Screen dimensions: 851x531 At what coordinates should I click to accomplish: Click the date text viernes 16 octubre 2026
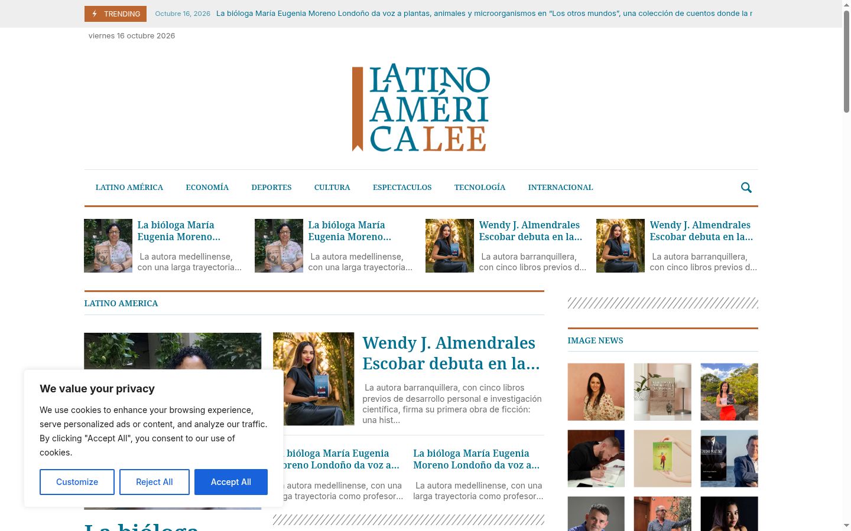click(132, 36)
